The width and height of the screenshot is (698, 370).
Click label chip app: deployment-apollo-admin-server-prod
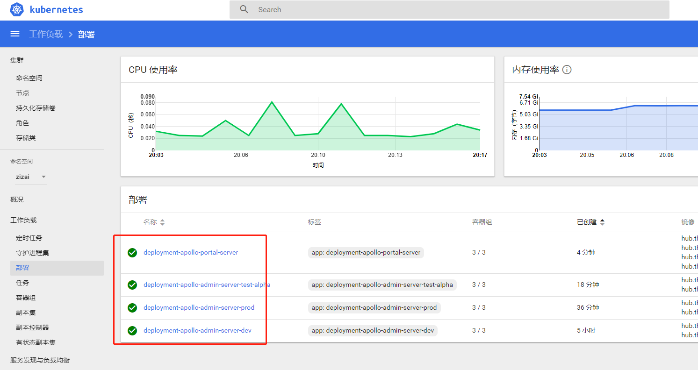click(x=374, y=307)
